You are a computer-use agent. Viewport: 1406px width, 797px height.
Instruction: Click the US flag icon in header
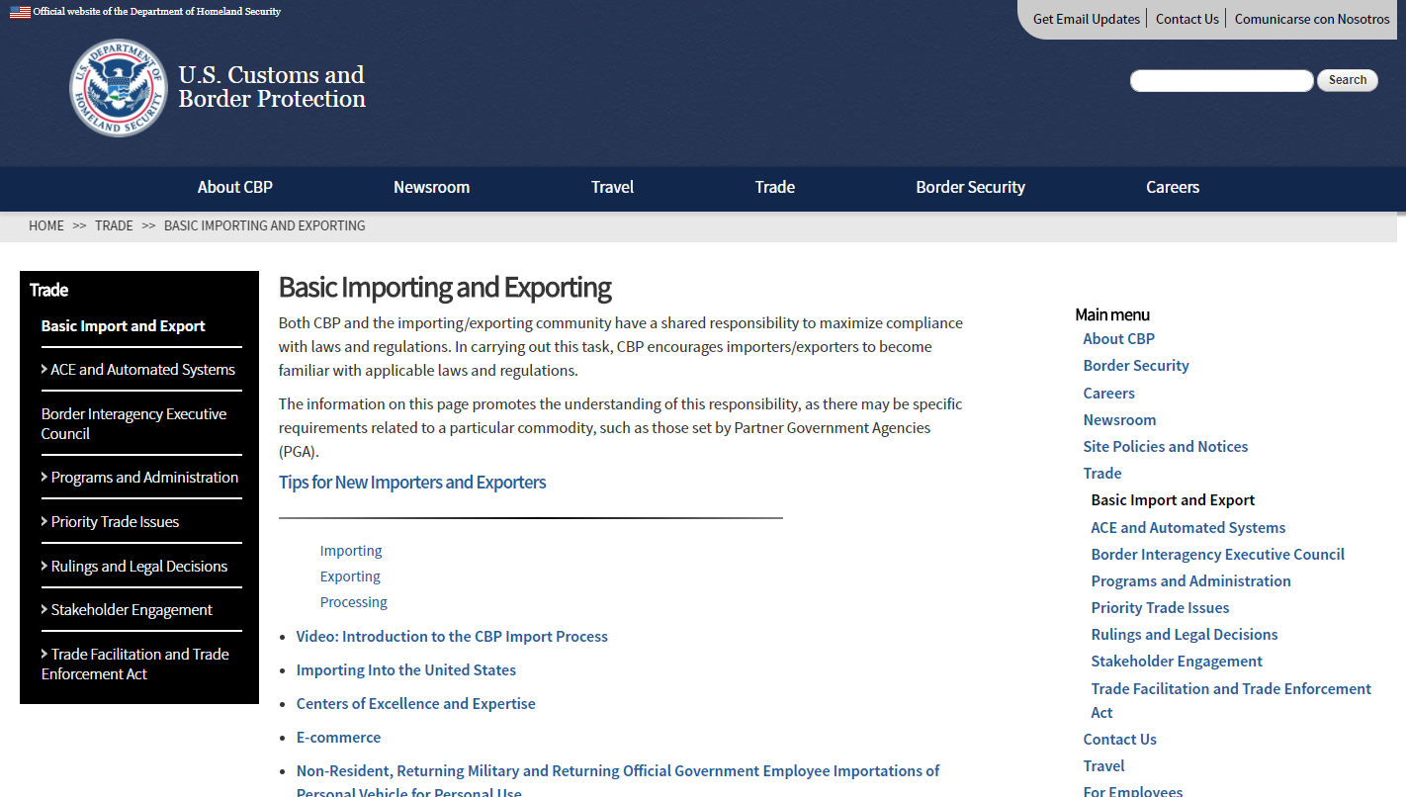20,12
